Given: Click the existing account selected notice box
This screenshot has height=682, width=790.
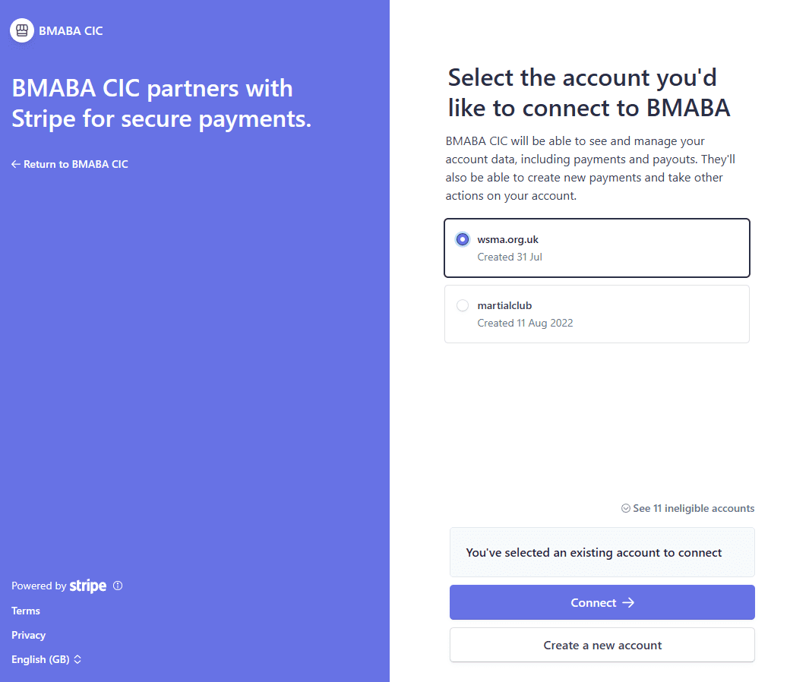Looking at the screenshot, I should tap(602, 552).
